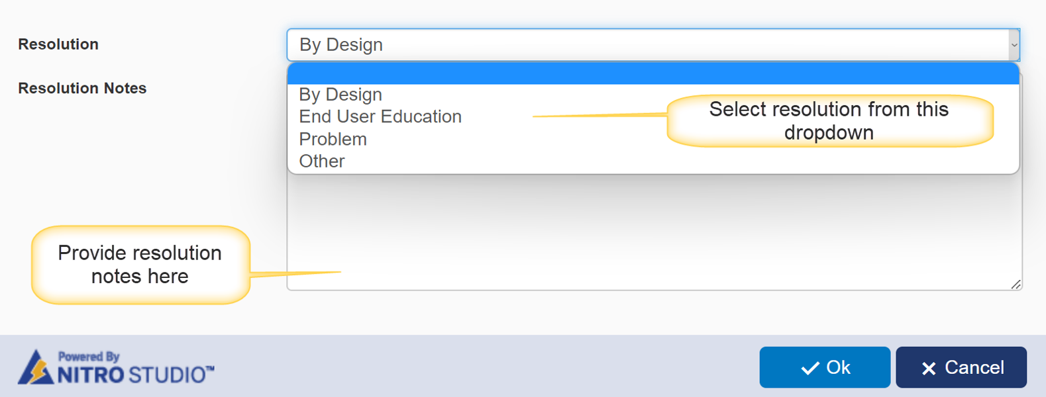Click the 'Select resolution from this dropdown' callout

point(829,120)
